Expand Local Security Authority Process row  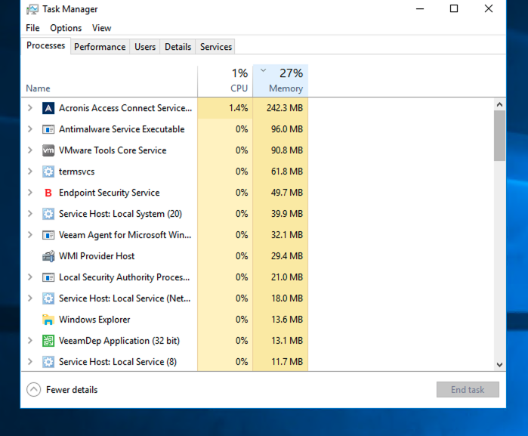(30, 277)
